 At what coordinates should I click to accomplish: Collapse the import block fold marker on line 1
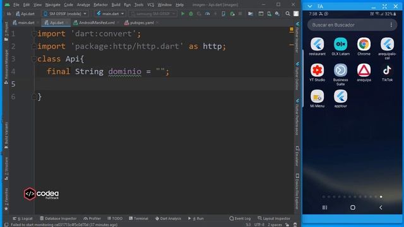click(34, 33)
